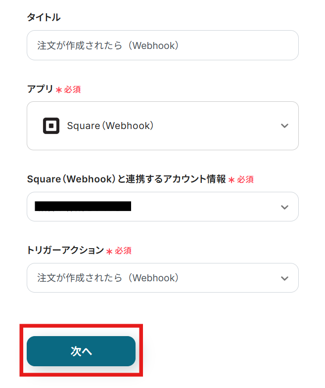Viewport: 325px width, 388px height.
Task: Click empty area right of redacted account name
Action: [203, 207]
